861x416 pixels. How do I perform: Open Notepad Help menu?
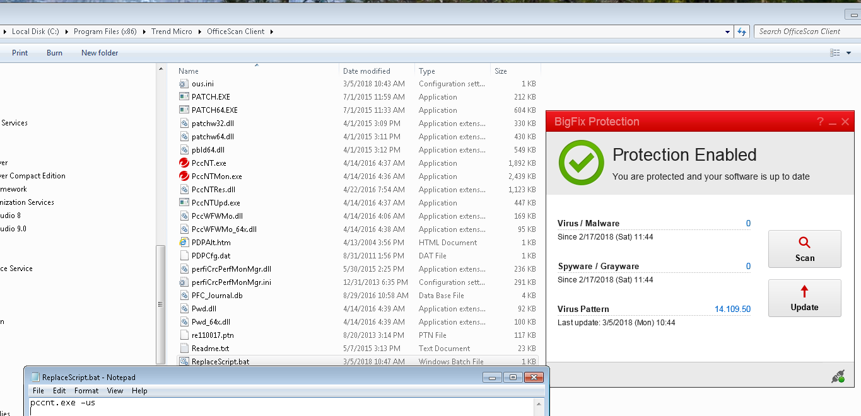coord(139,391)
